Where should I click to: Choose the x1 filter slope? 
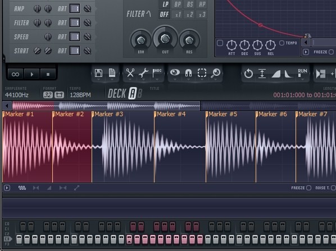tap(178, 15)
